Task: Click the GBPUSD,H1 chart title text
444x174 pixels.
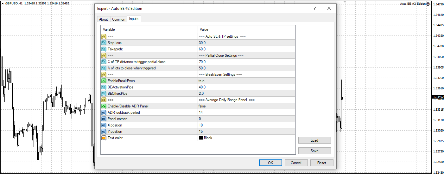Action: (x=14, y=3)
